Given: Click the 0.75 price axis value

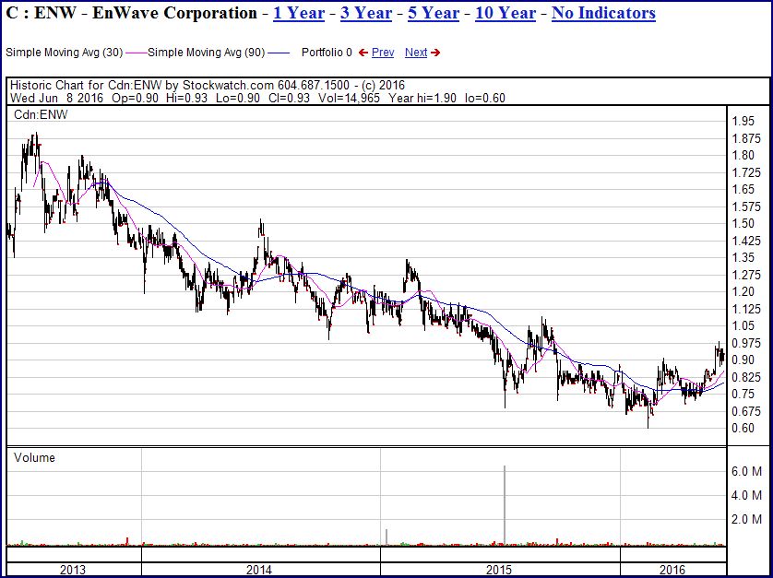Looking at the screenshot, I should pyautogui.click(x=743, y=395).
